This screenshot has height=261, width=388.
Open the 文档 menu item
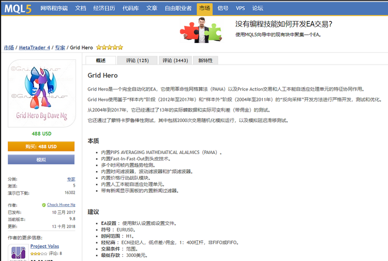coord(80,8)
